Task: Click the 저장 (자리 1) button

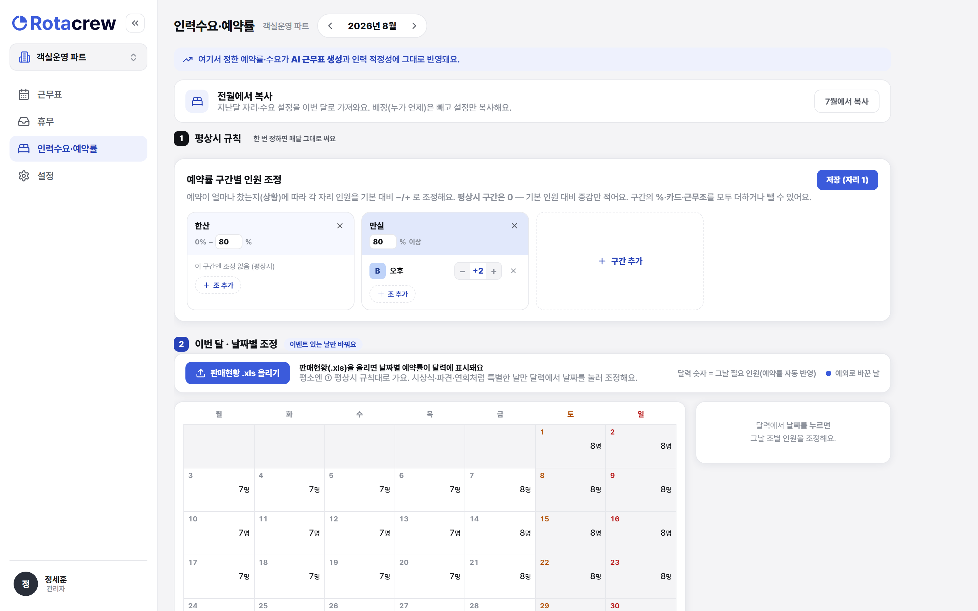Action: click(847, 180)
